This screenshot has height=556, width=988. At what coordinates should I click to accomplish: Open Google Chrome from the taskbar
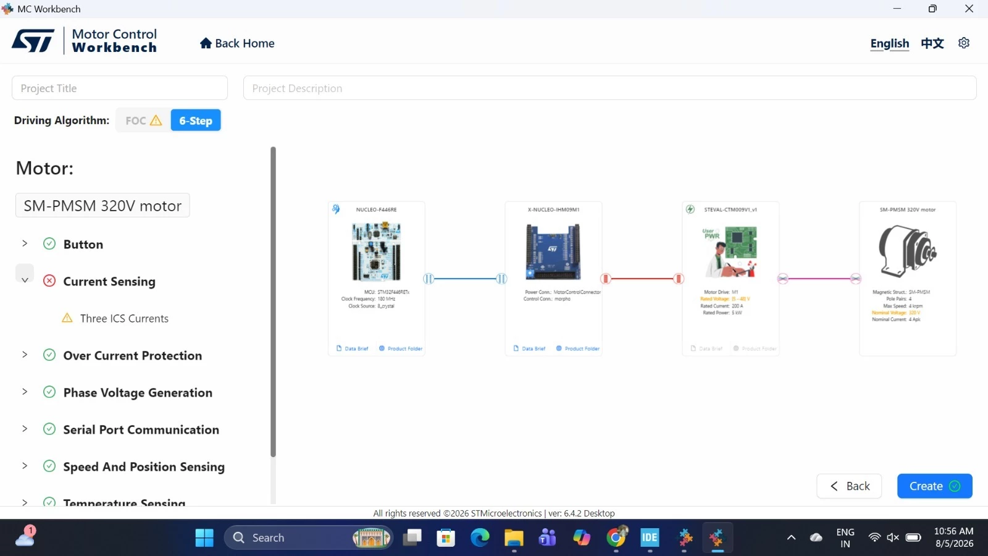[x=616, y=537]
